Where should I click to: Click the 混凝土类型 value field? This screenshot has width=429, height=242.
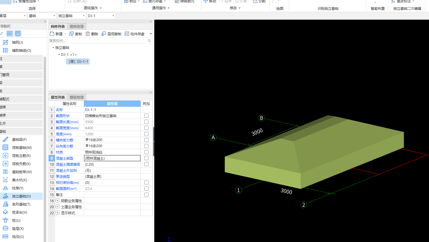112,158
